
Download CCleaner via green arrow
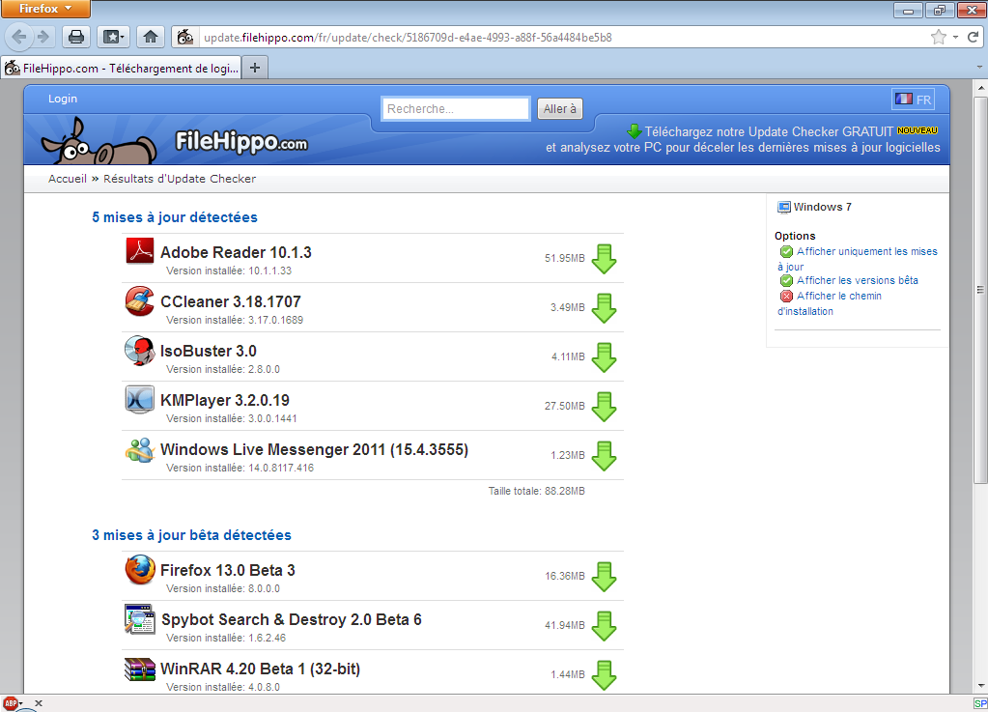(x=604, y=308)
